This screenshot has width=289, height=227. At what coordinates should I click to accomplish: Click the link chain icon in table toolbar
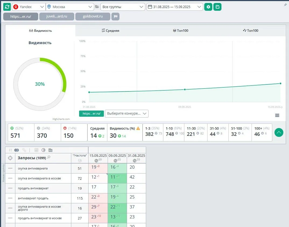click(24, 150)
